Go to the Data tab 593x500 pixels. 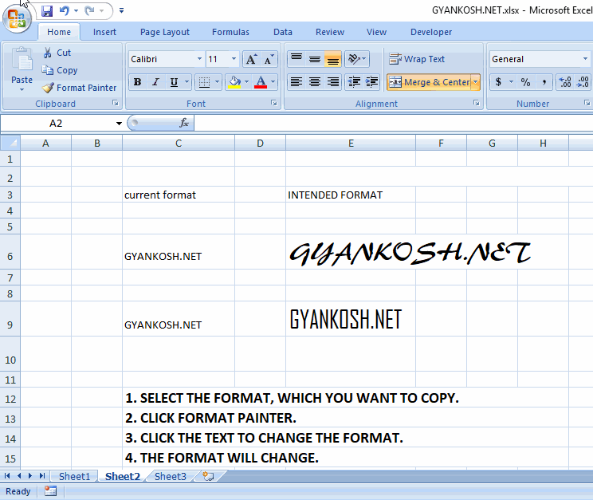[283, 32]
